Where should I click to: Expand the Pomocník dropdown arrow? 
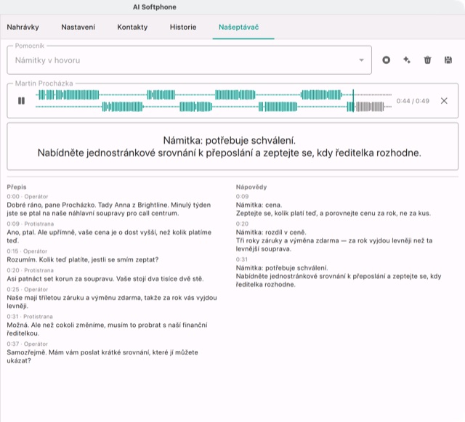pyautogui.click(x=361, y=60)
